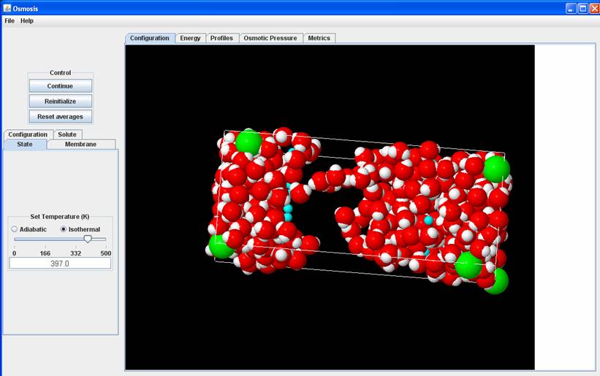The width and height of the screenshot is (600, 376).
Task: Select the Adiabatic radio button
Action: point(15,229)
